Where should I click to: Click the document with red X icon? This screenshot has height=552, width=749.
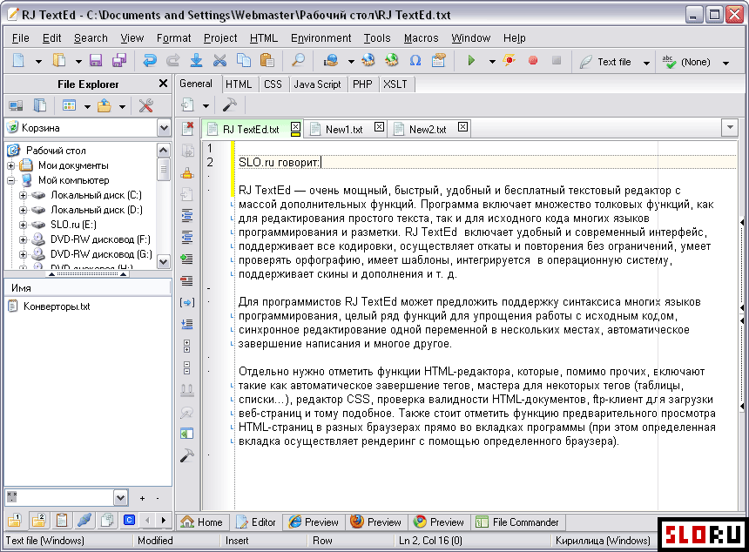187,129
